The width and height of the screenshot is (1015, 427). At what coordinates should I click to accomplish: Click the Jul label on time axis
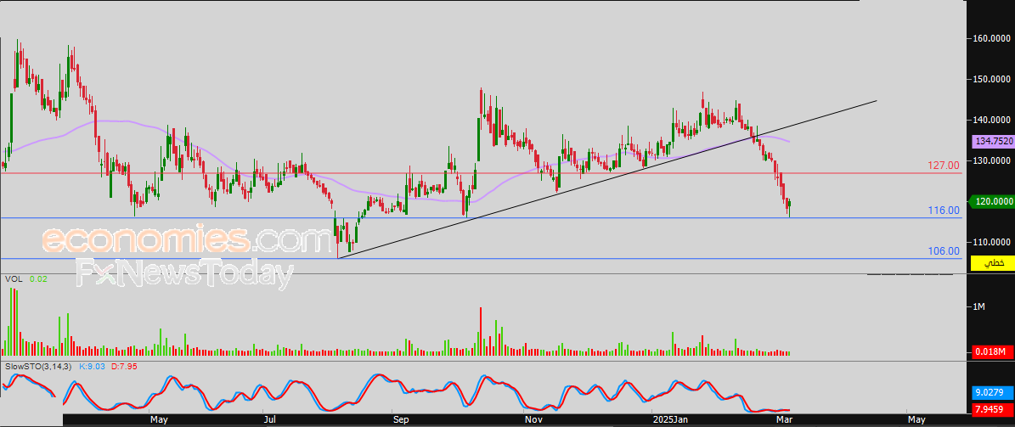point(271,420)
